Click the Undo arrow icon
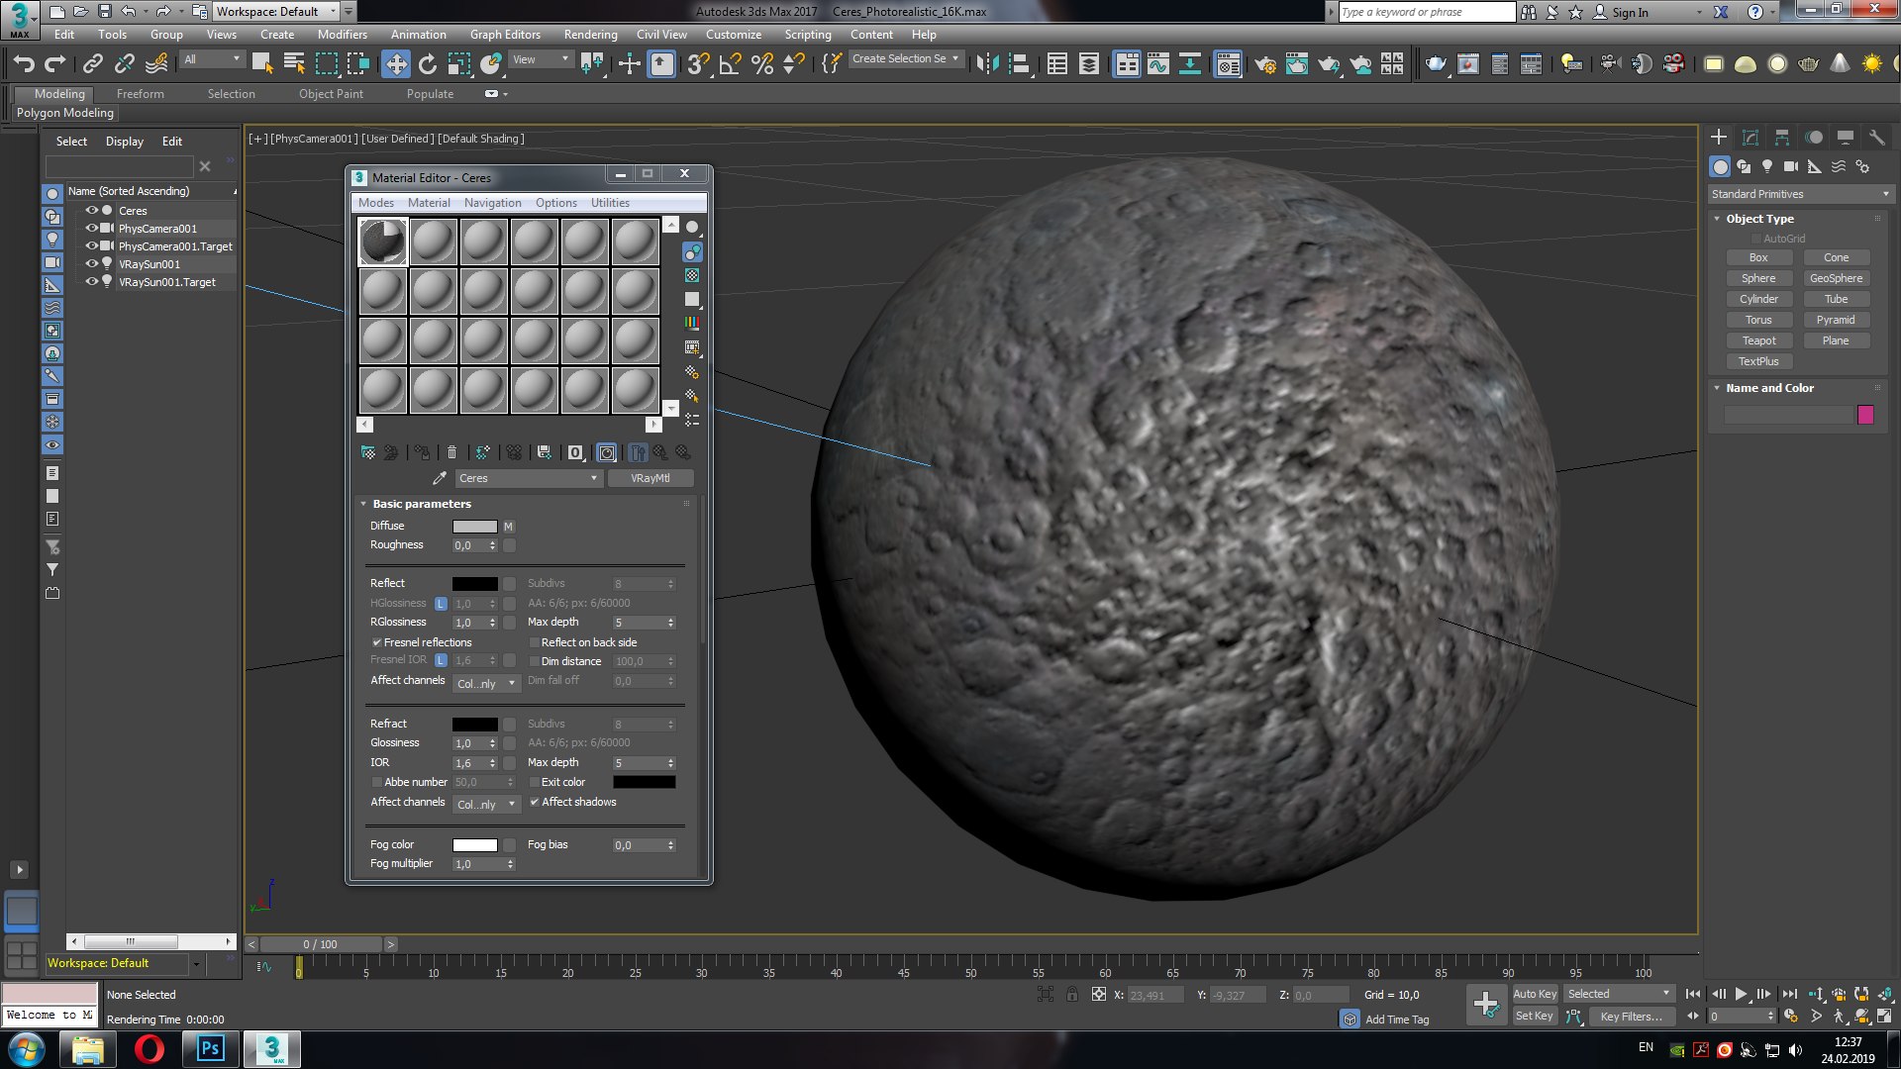 24,64
